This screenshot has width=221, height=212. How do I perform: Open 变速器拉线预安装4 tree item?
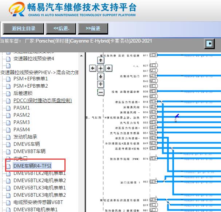pyautogui.click(x=34, y=59)
